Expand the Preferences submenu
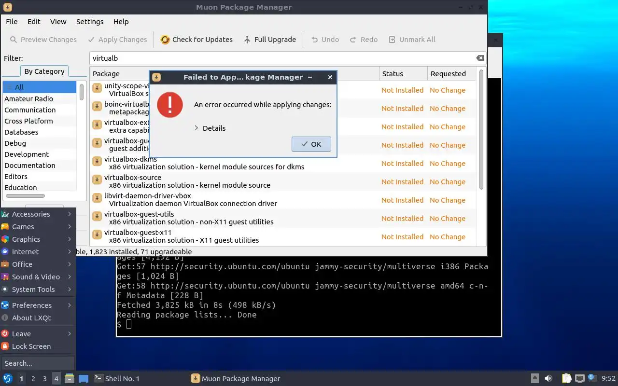618x386 pixels. (x=38, y=305)
